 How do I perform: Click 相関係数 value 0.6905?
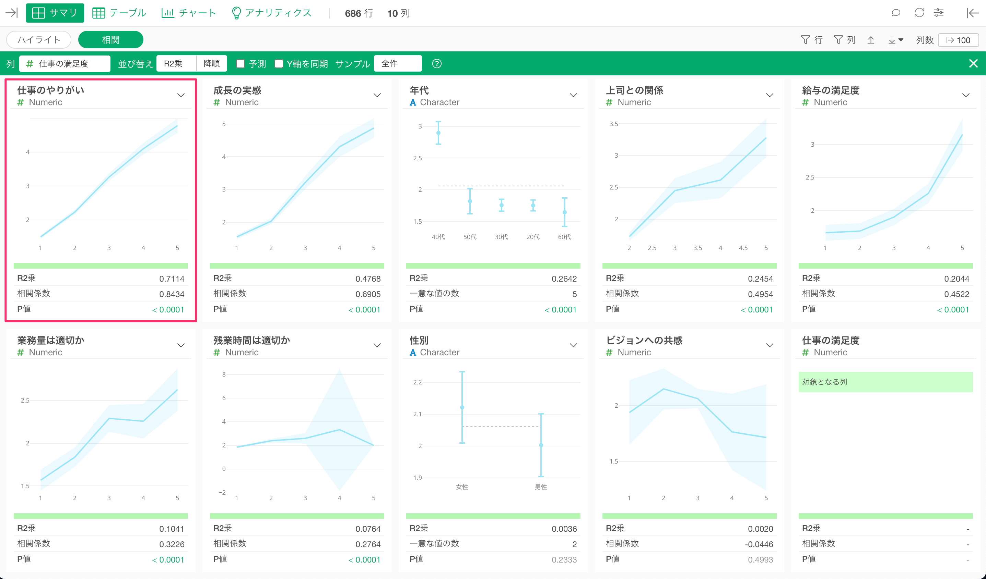click(368, 294)
